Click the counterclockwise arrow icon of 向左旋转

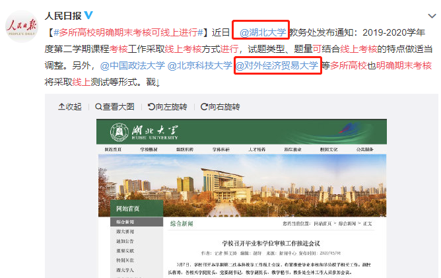[151, 107]
